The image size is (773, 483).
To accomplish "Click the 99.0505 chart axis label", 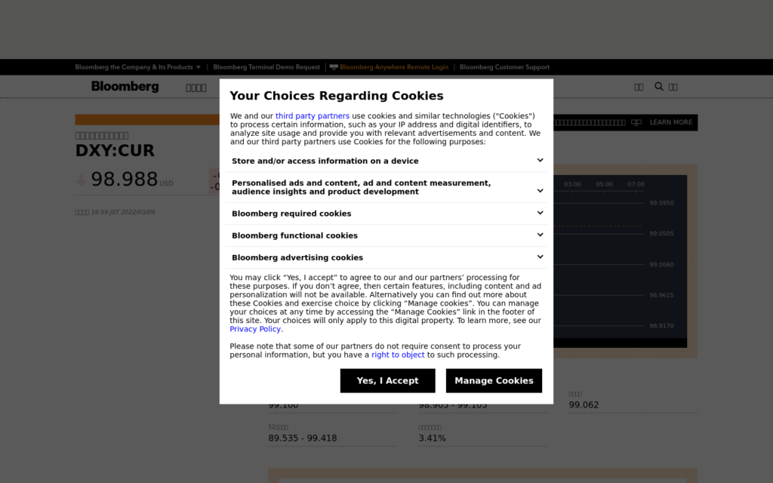I will pyautogui.click(x=661, y=234).
